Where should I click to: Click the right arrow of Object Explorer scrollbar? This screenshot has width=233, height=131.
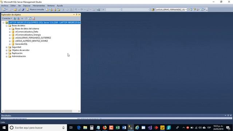[79, 111]
